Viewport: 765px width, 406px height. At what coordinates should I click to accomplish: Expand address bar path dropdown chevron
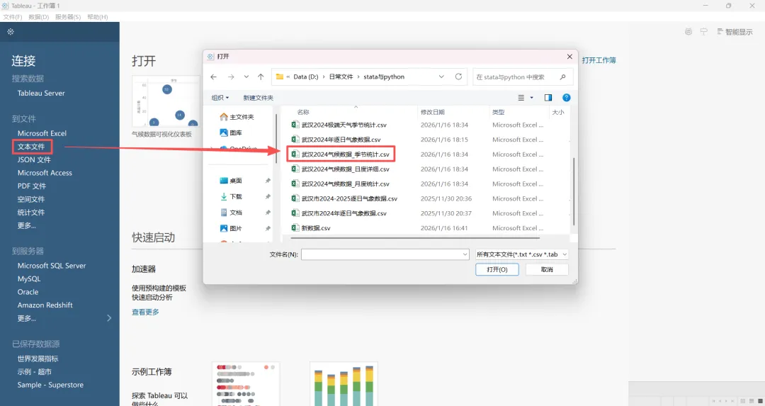point(441,77)
